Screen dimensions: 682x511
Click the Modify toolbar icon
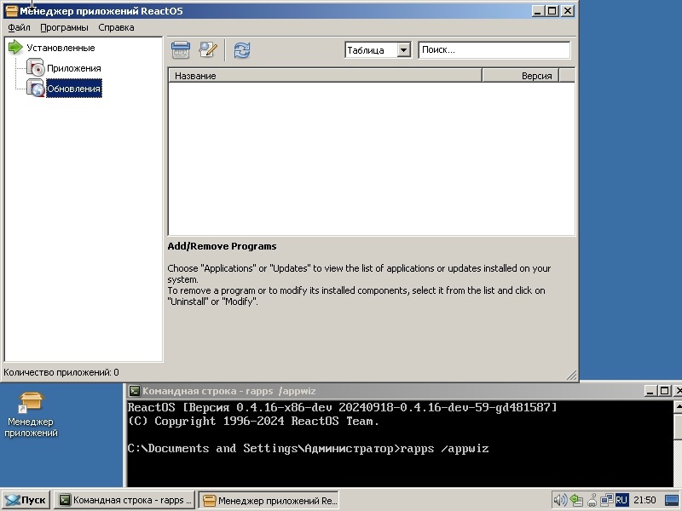209,50
